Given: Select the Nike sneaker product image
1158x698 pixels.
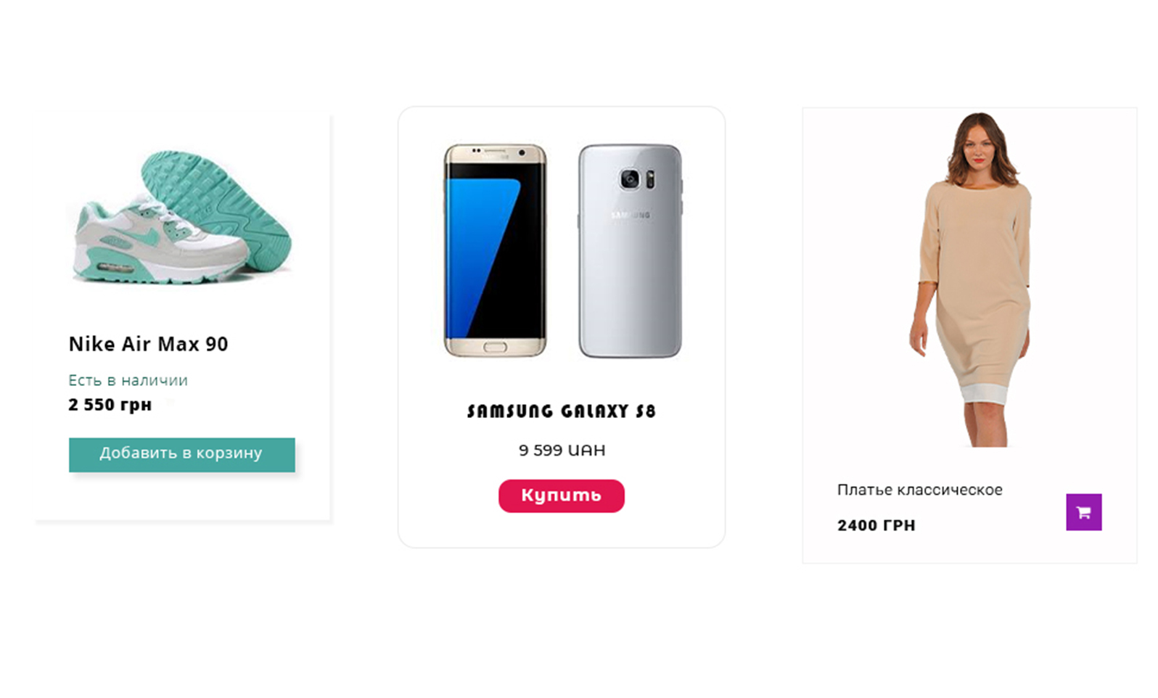Looking at the screenshot, I should click(x=181, y=218).
